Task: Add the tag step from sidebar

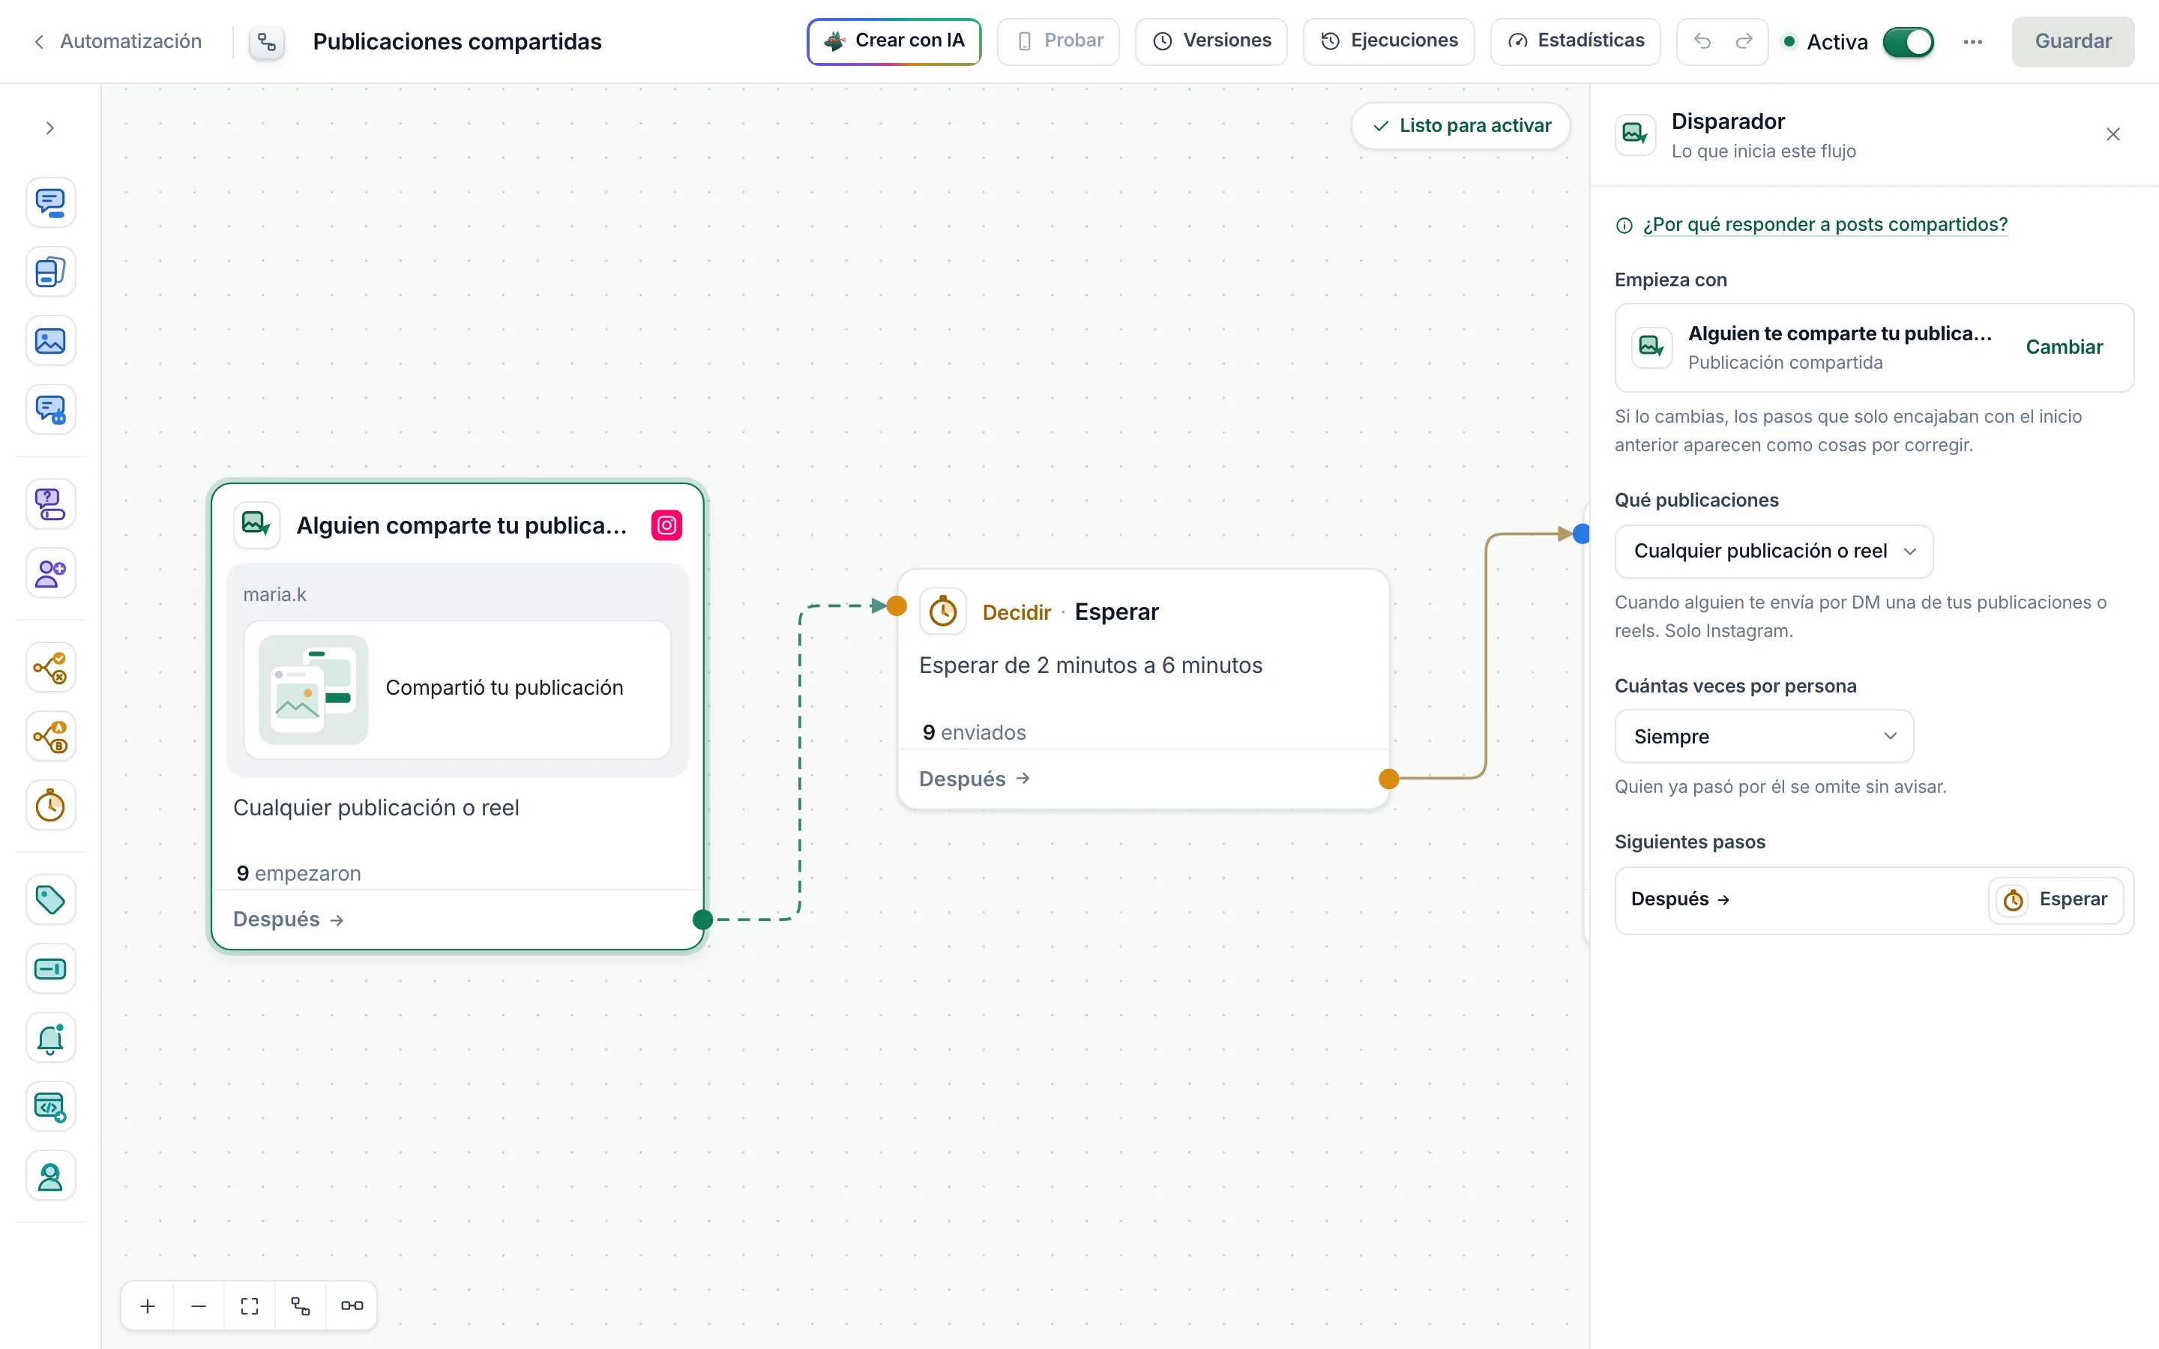Action: click(50, 899)
